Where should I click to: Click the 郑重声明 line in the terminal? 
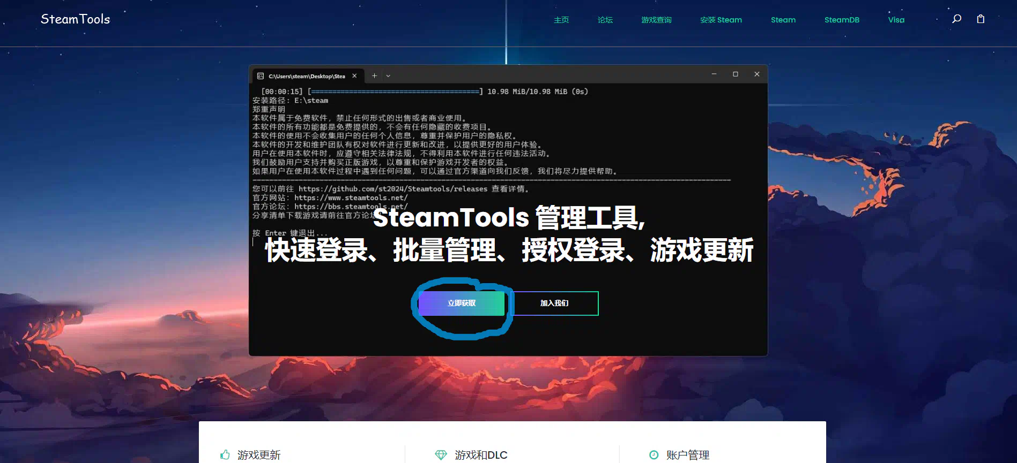tap(269, 109)
